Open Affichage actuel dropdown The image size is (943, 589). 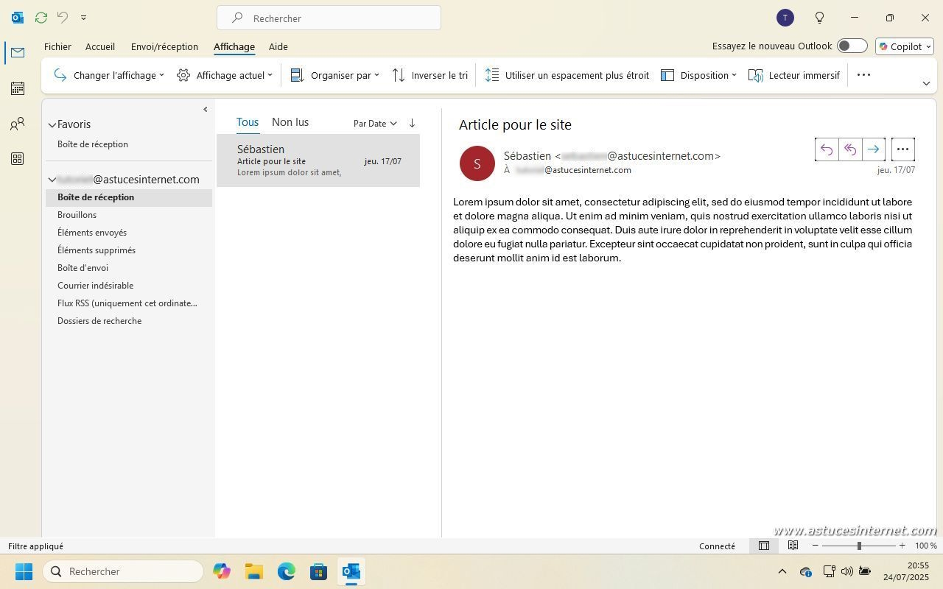(x=225, y=75)
